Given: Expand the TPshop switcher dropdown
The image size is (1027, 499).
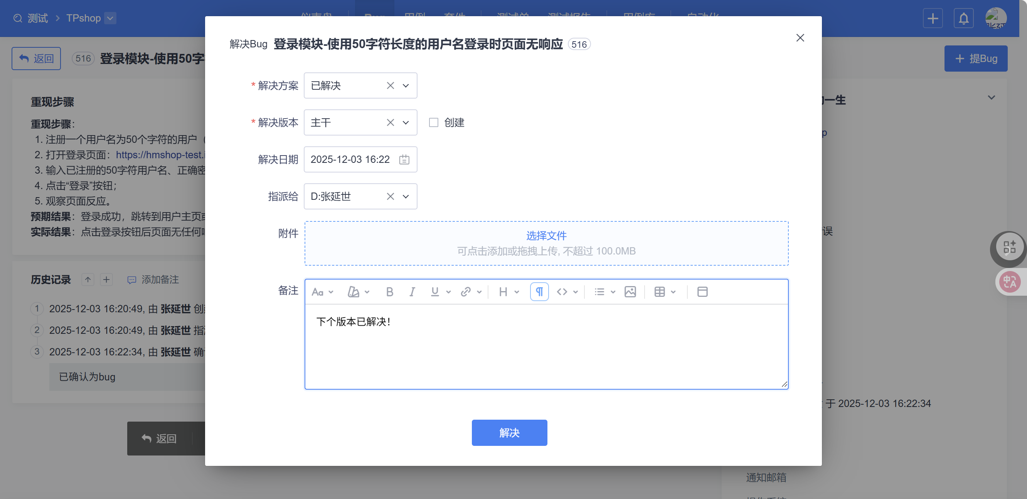Looking at the screenshot, I should [110, 18].
